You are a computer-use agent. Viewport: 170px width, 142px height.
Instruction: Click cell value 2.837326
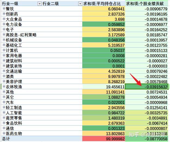click(116, 14)
